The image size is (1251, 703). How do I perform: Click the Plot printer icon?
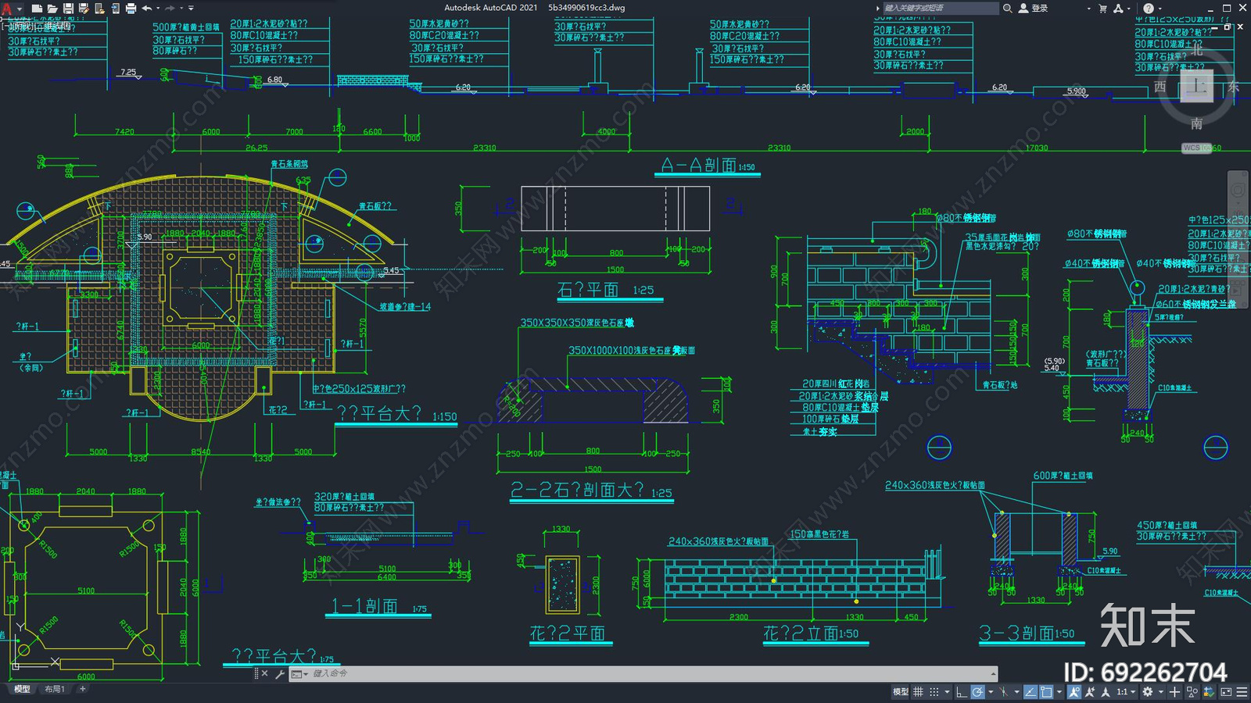pos(131,9)
